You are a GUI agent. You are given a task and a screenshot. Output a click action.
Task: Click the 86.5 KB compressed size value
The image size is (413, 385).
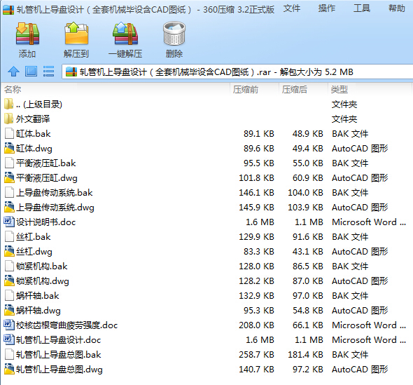(x=307, y=266)
